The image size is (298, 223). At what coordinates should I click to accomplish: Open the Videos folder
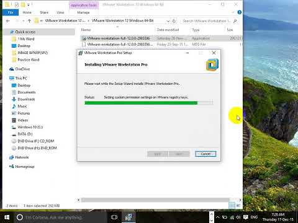pyautogui.click(x=23, y=120)
